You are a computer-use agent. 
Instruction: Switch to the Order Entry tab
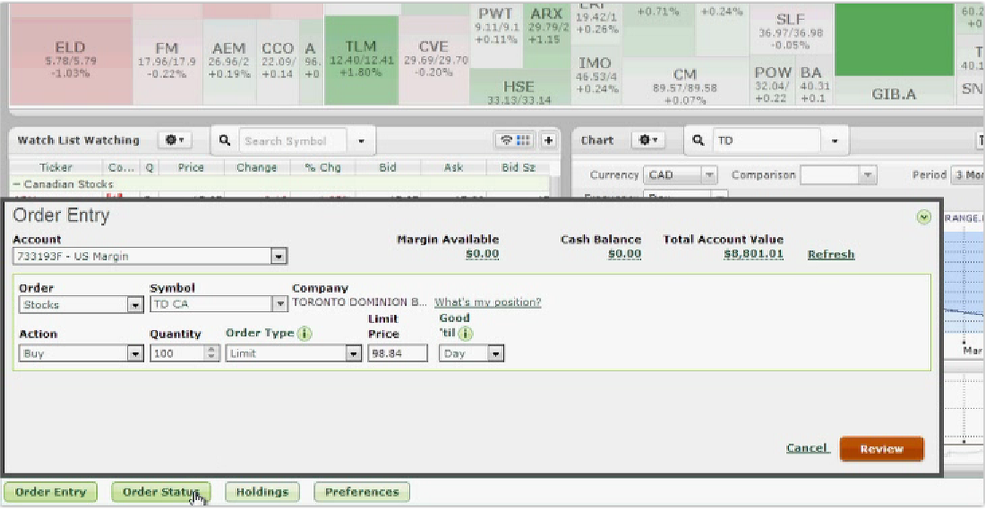pyautogui.click(x=50, y=492)
